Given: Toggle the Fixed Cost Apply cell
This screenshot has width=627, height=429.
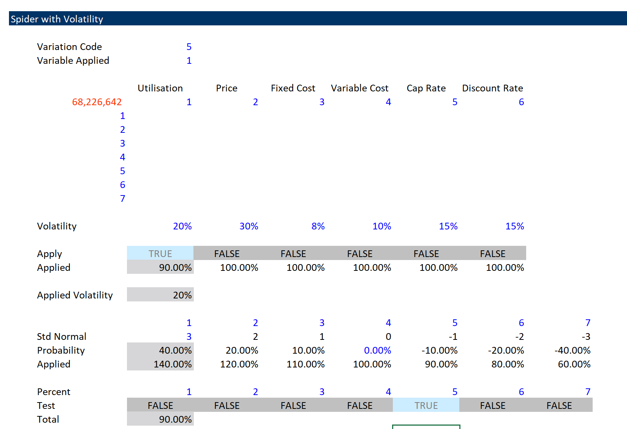Looking at the screenshot, I should click(x=293, y=253).
